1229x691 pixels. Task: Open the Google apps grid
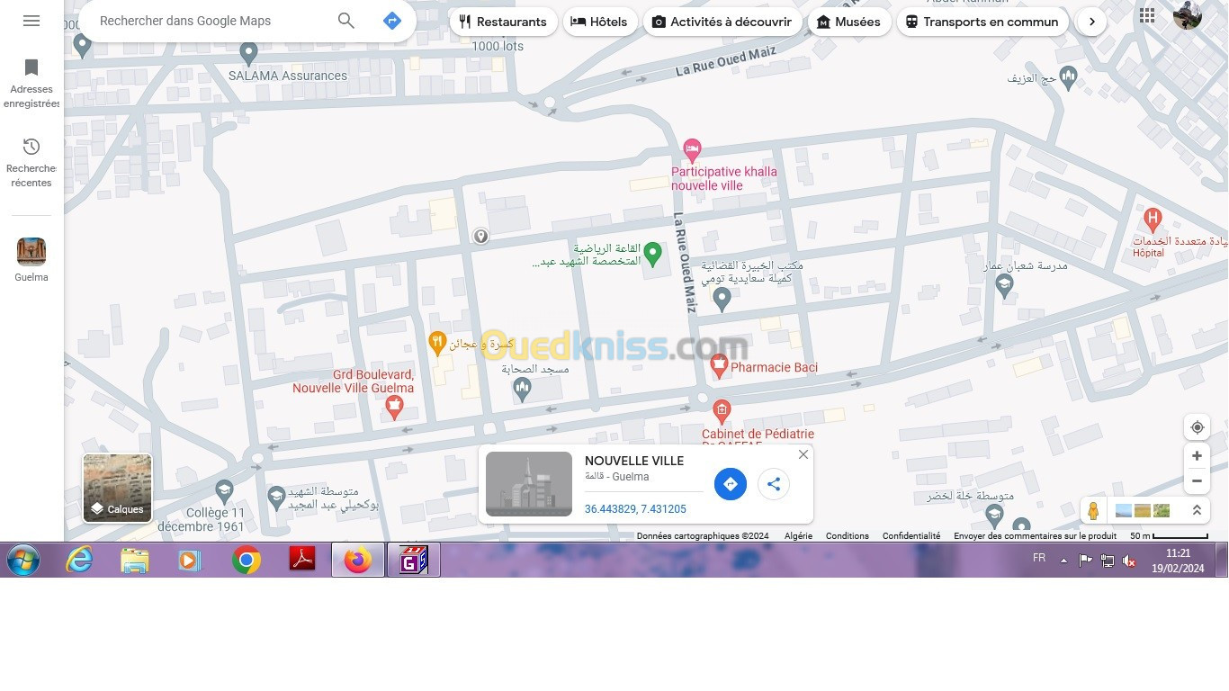tap(1147, 15)
